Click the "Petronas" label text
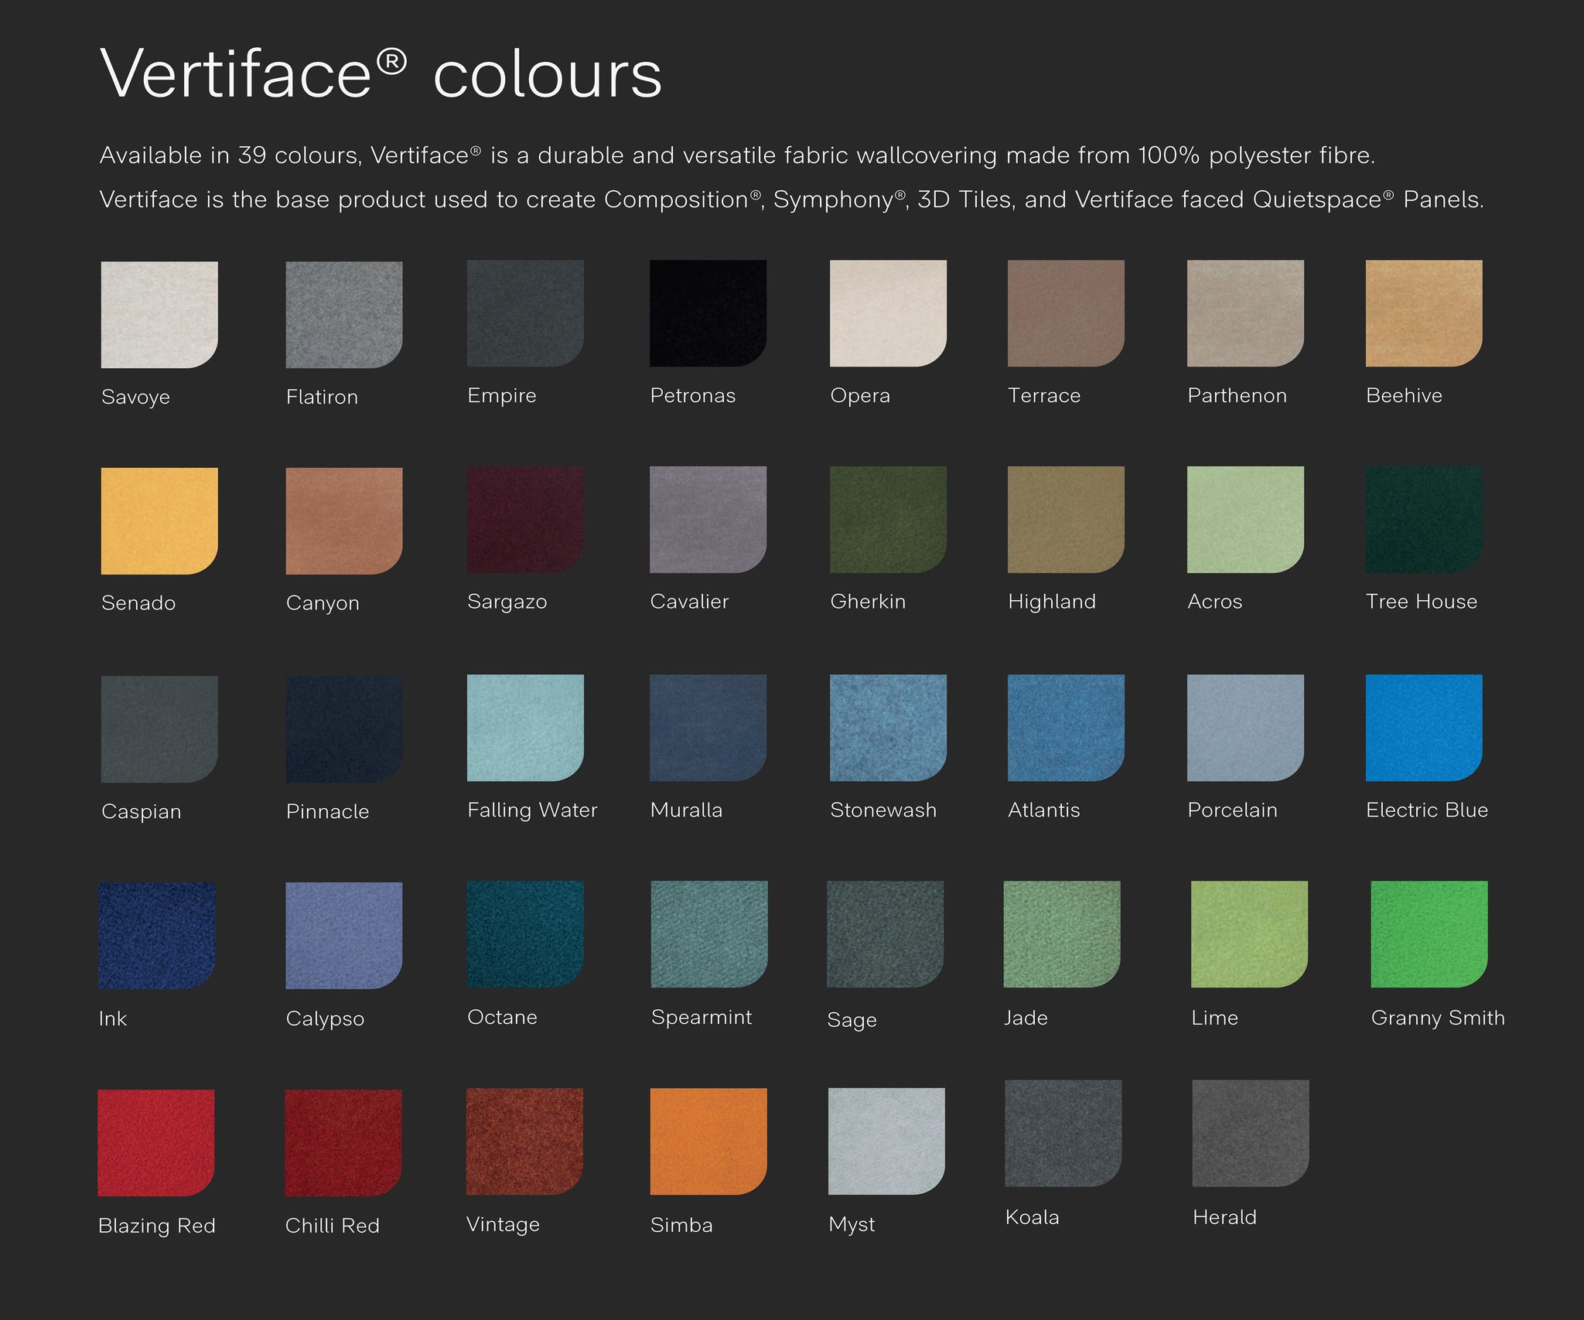1584x1320 pixels. pyautogui.click(x=693, y=396)
